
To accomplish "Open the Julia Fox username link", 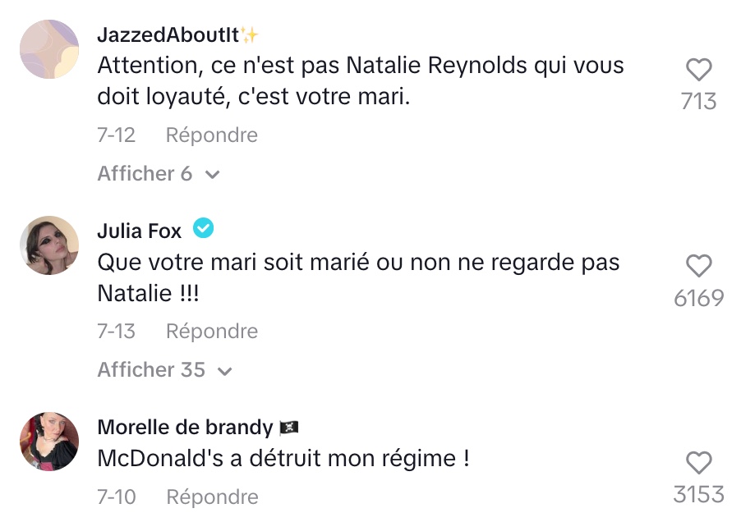I will click(x=140, y=231).
